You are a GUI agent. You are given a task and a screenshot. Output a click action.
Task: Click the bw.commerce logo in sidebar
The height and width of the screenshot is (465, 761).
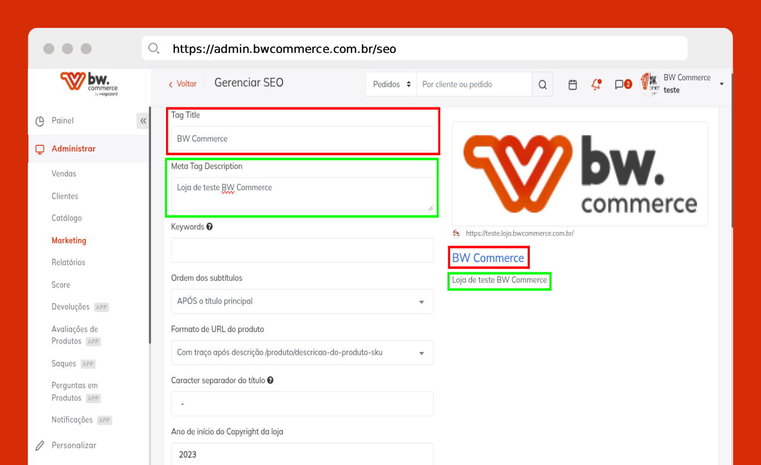click(x=89, y=83)
